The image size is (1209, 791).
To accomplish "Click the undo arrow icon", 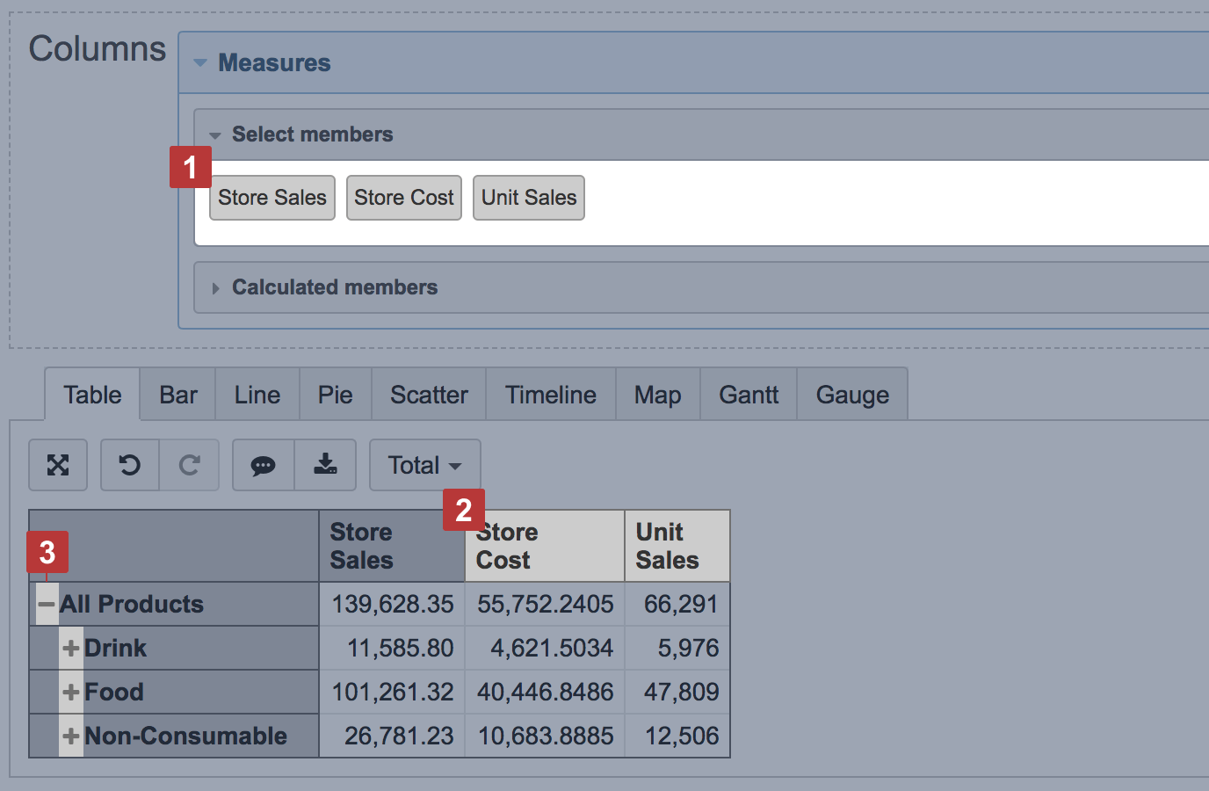I will (130, 465).
